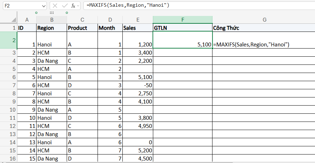Select column A header
Image resolution: width=315 pixels, height=163 pixels.
(27, 20)
